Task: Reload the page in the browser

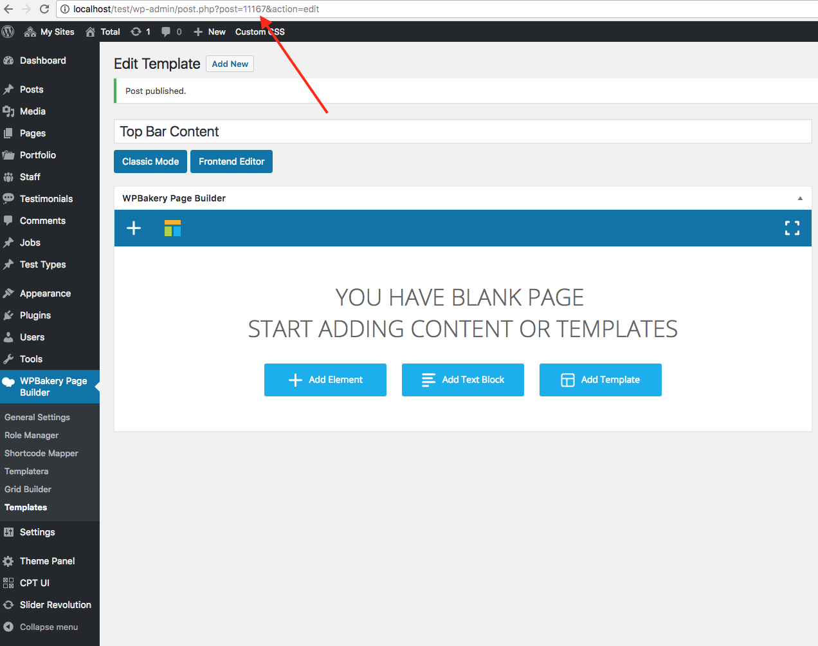Action: click(x=44, y=9)
